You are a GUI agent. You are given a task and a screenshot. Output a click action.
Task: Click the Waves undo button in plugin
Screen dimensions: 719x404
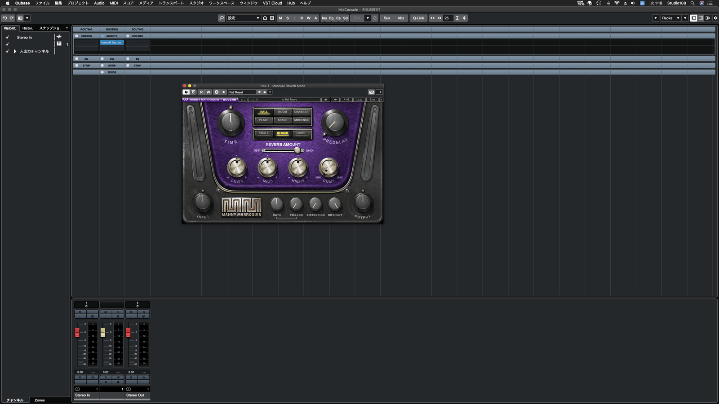[243, 100]
